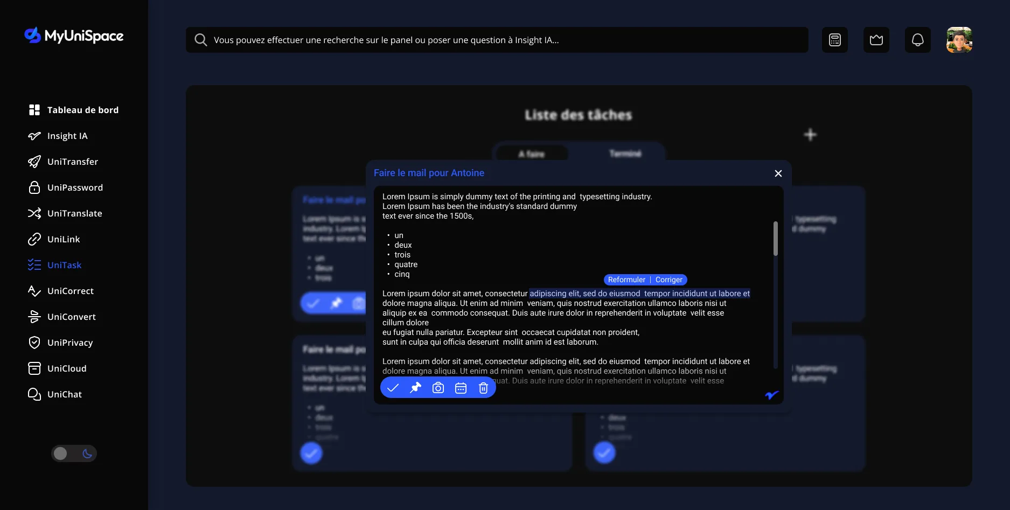The height and width of the screenshot is (510, 1010).
Task: Open the calculator icon in header
Action: click(835, 40)
